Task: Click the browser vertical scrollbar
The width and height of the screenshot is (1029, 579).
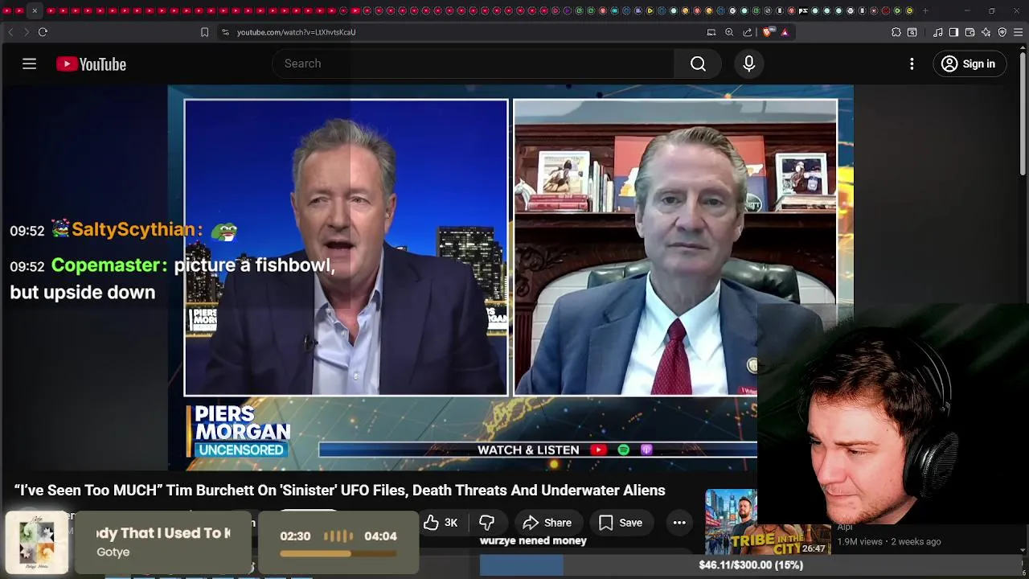Action: [x=1023, y=113]
